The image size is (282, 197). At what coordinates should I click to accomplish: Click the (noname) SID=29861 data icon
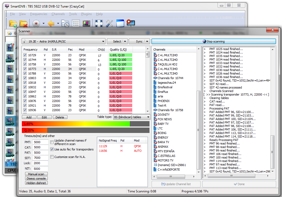click(155, 165)
